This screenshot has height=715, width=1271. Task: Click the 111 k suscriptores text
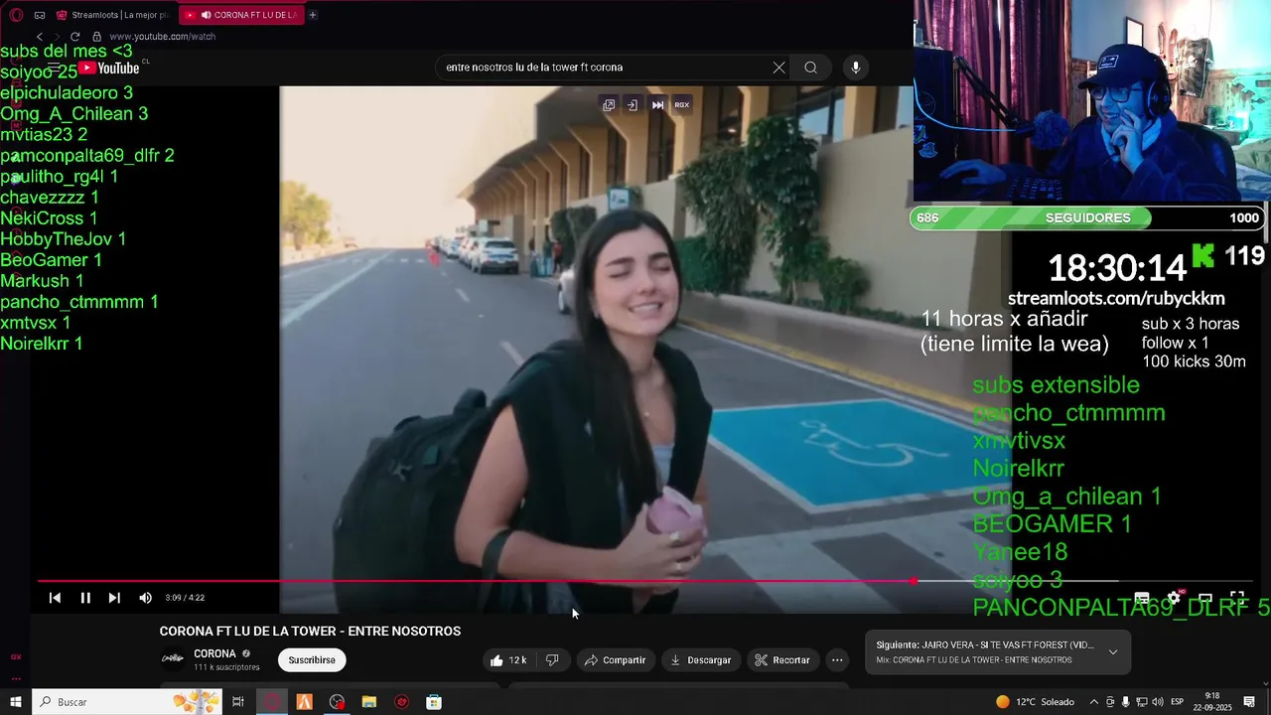(226, 667)
